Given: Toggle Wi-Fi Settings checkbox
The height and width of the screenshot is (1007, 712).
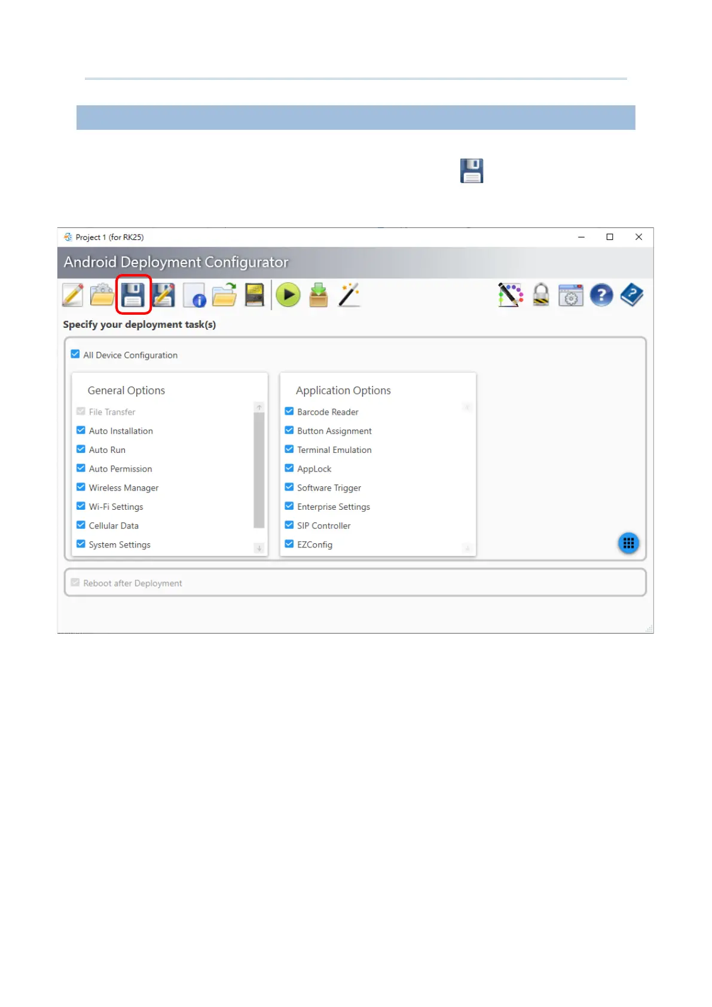Looking at the screenshot, I should [81, 506].
